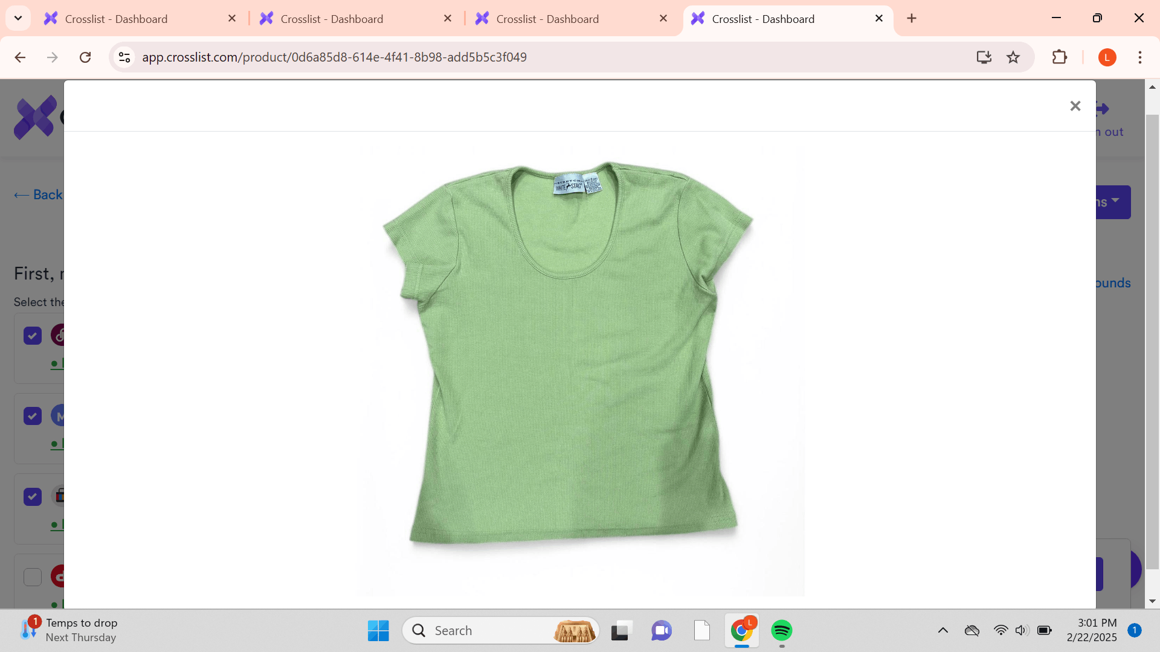Open a new browser tab

point(912,19)
